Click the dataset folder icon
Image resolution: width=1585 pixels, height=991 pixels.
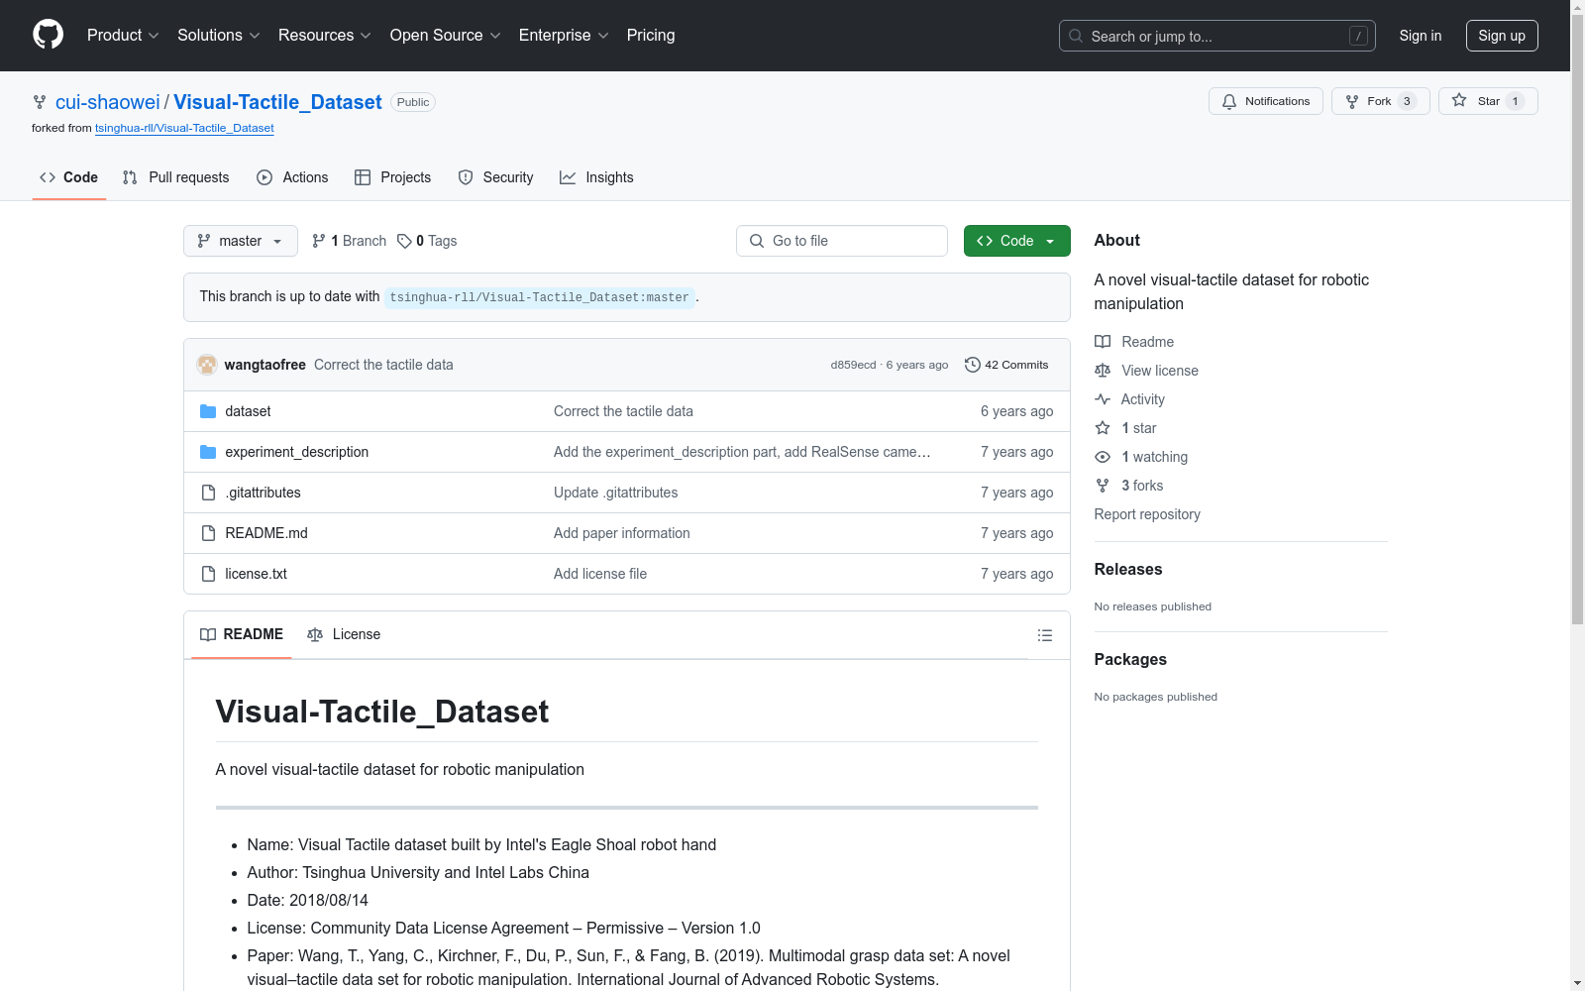208,411
